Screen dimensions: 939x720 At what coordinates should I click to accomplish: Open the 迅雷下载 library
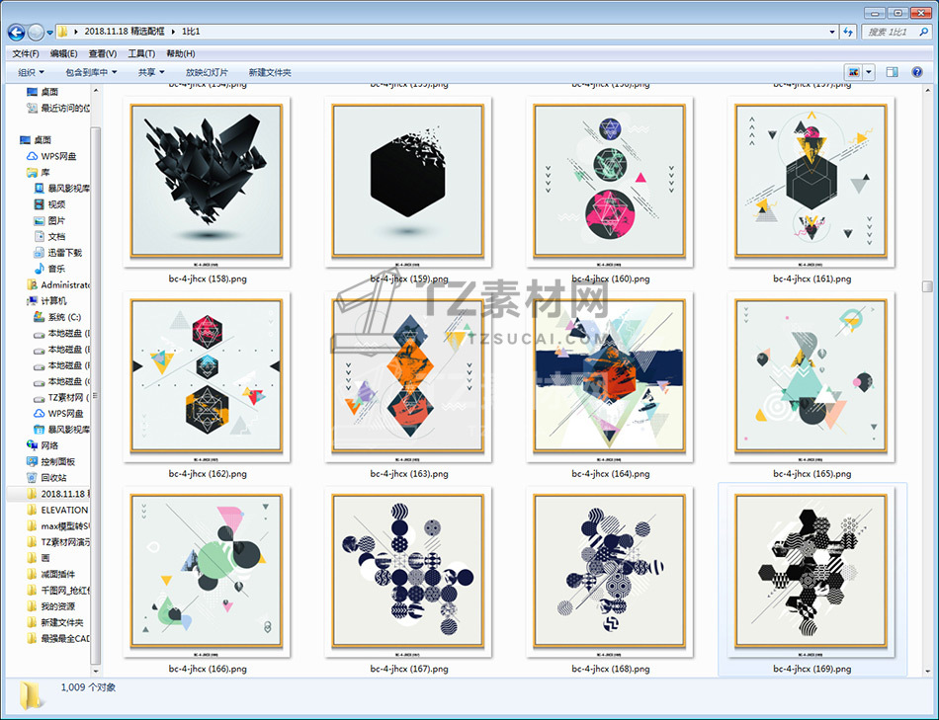(58, 253)
